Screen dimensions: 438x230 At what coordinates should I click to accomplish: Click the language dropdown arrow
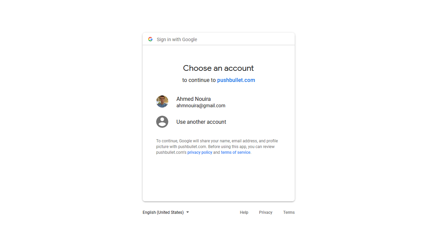click(x=188, y=212)
